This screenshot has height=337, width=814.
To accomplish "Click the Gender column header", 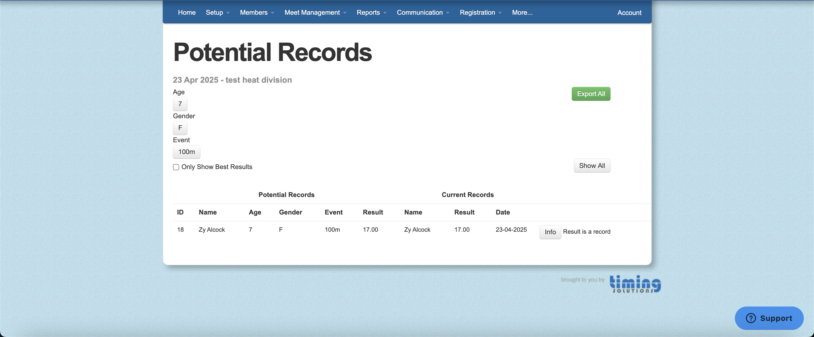I will click(290, 212).
